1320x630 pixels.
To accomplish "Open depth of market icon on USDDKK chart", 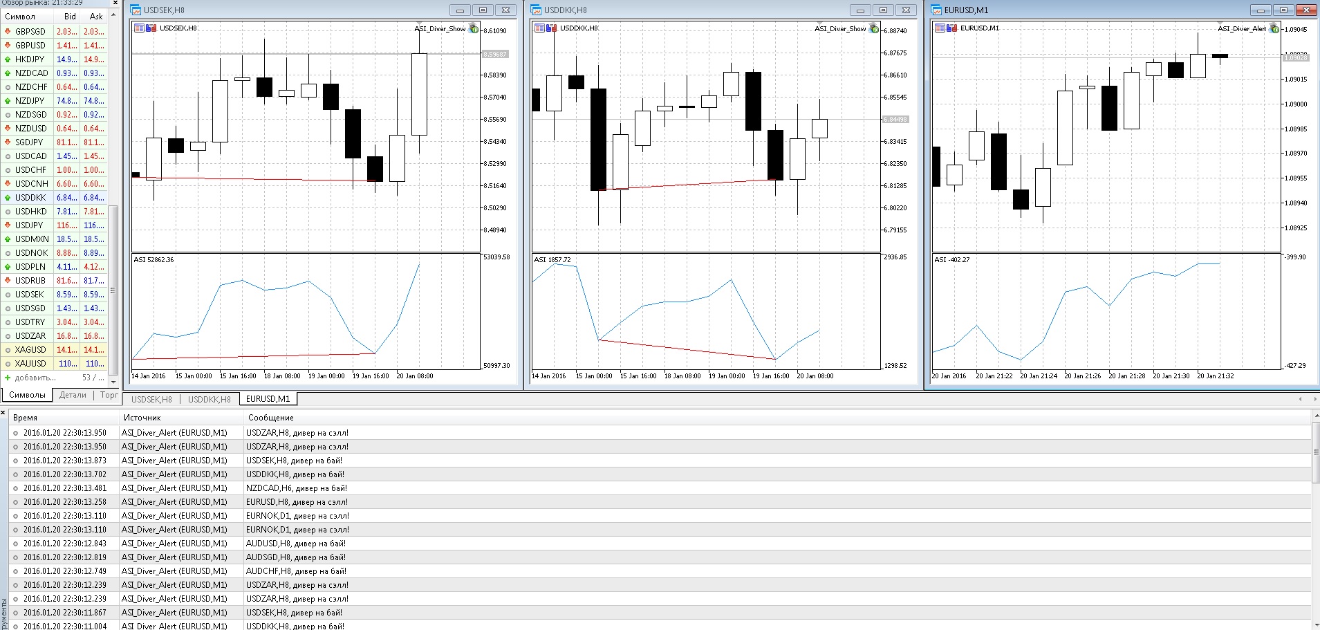I will pyautogui.click(x=550, y=28).
